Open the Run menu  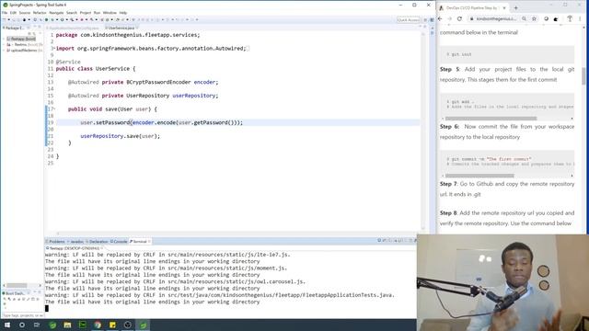tap(97, 13)
